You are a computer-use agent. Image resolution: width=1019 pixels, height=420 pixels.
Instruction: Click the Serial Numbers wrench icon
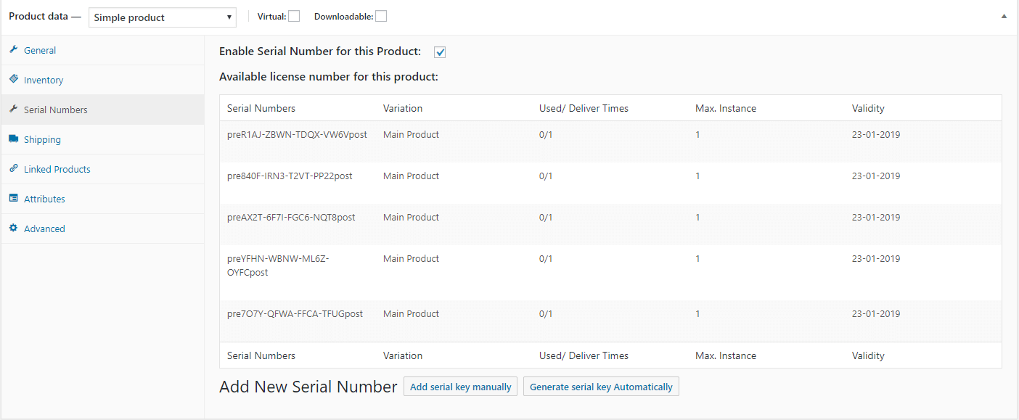14,109
